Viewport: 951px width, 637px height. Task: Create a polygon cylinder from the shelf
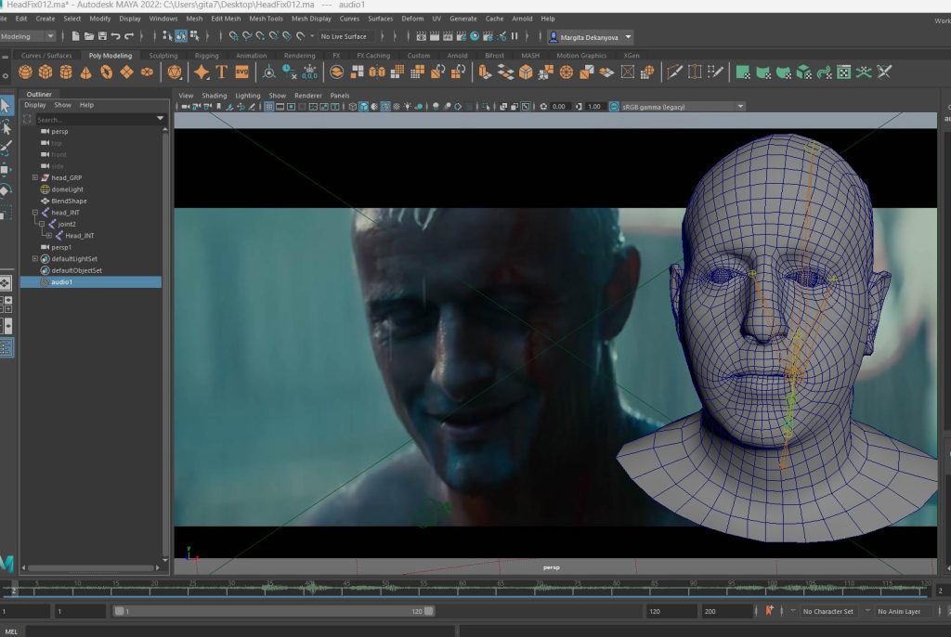point(66,72)
